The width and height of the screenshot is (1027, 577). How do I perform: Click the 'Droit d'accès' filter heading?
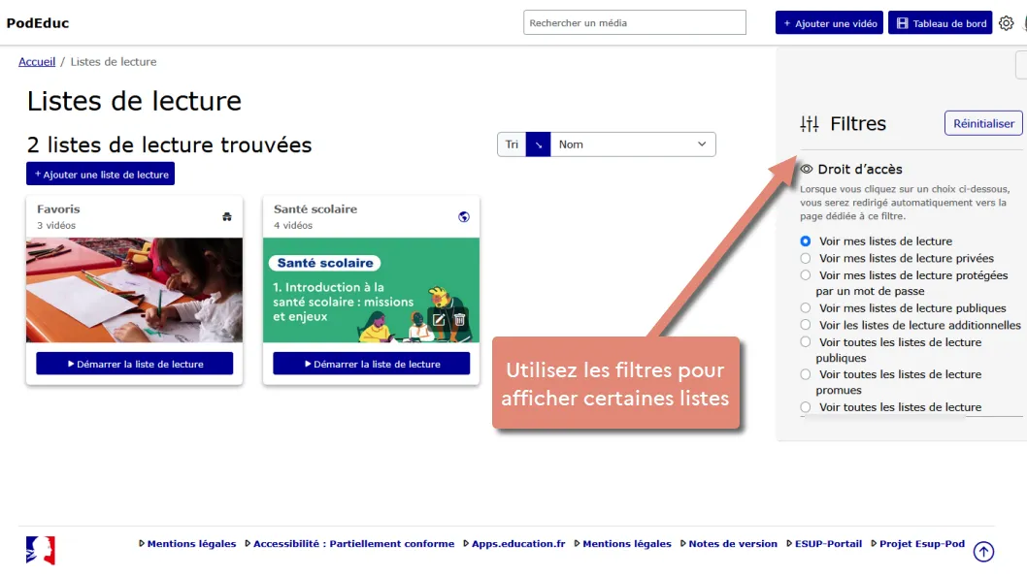click(x=859, y=169)
